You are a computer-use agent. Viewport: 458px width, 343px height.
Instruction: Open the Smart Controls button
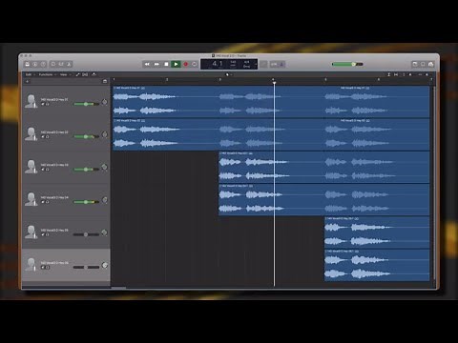53,64
